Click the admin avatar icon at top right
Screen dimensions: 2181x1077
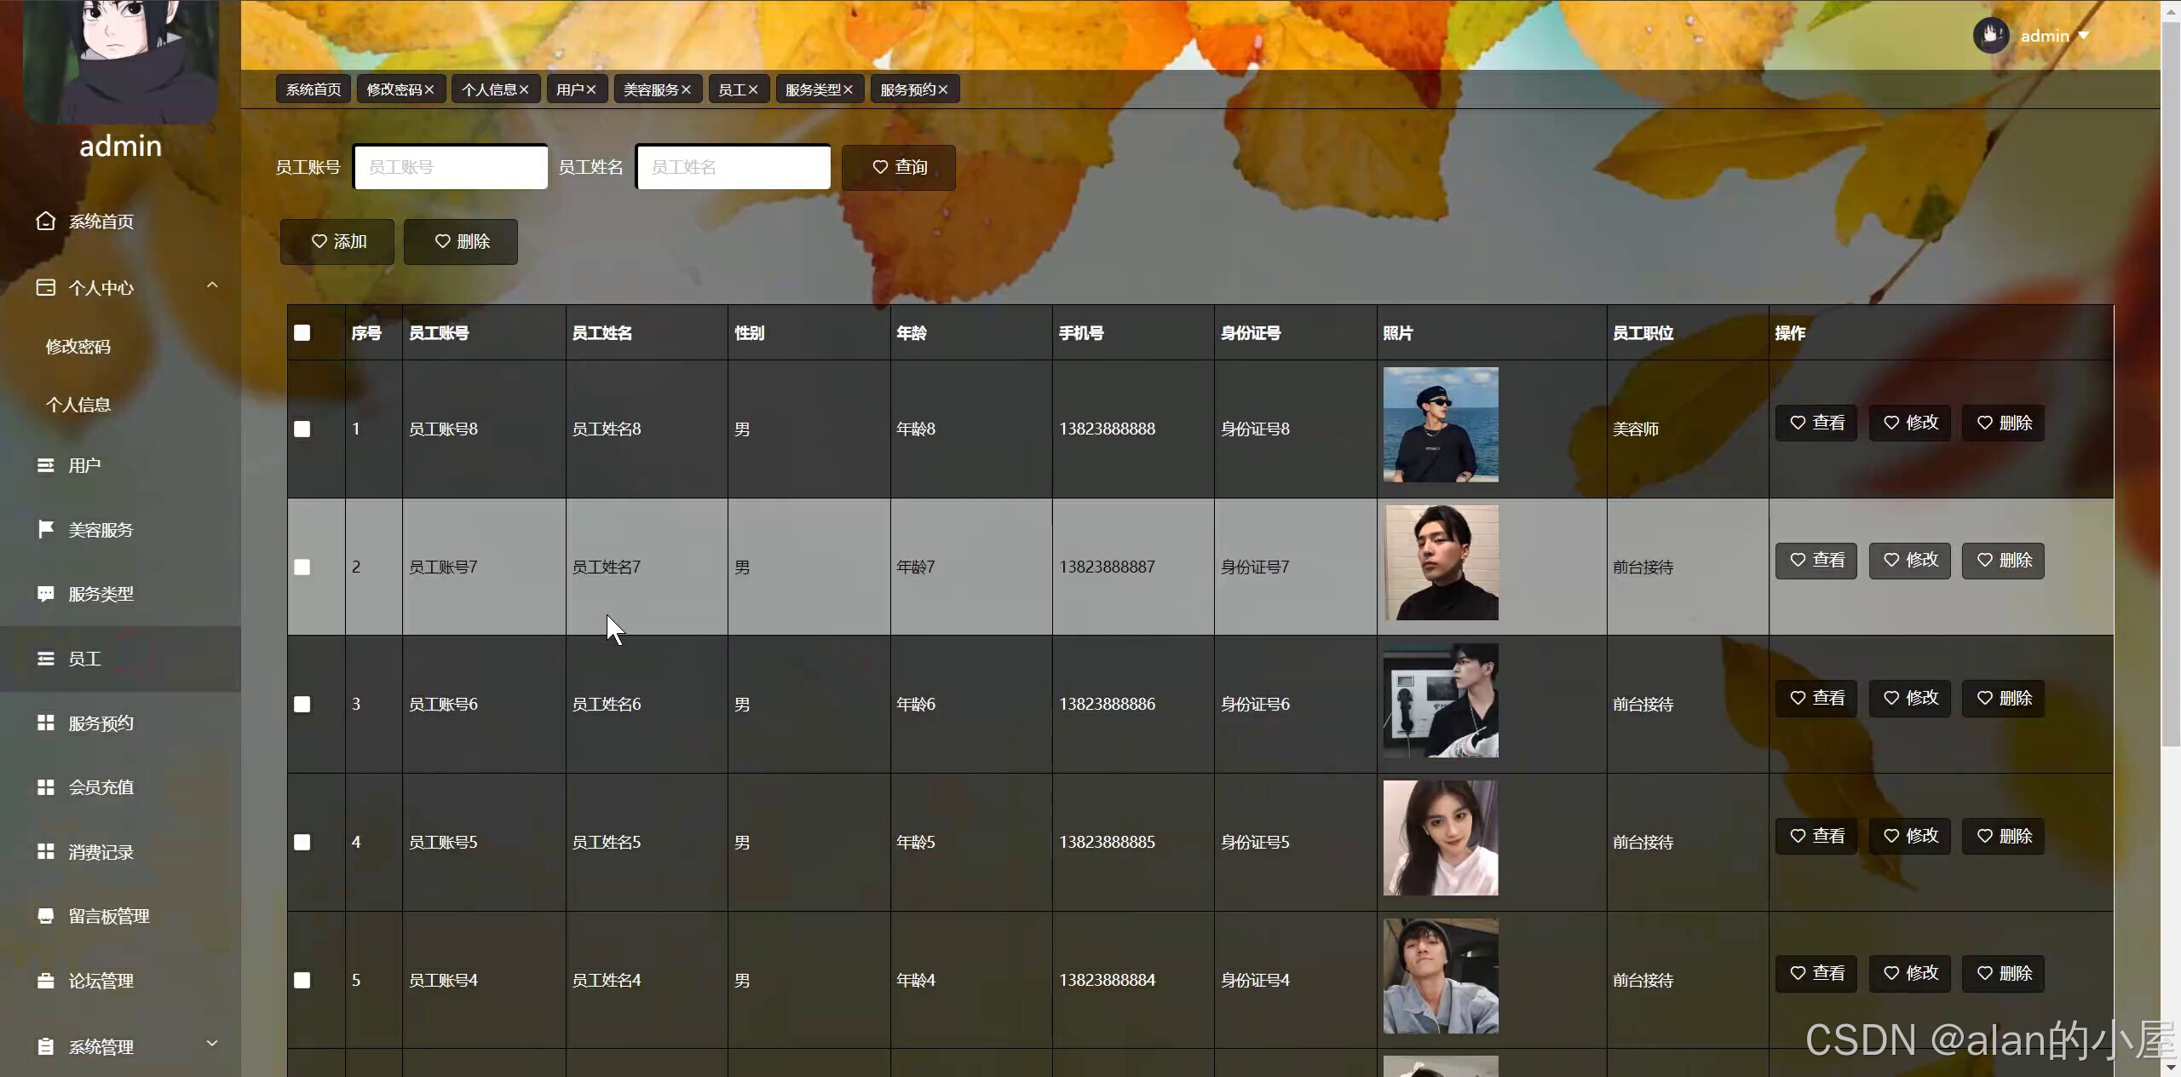pos(1990,36)
